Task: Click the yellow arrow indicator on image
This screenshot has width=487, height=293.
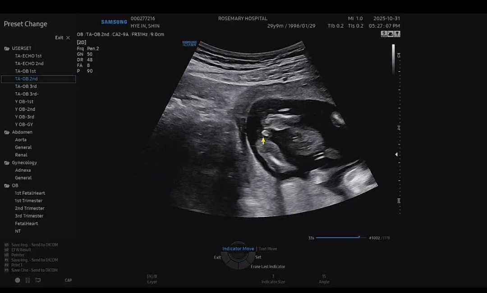Action: [x=263, y=141]
